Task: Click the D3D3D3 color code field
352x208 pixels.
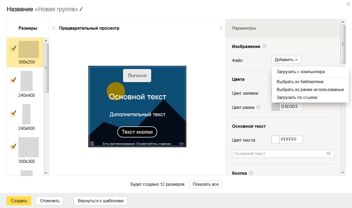Action: [291, 107]
